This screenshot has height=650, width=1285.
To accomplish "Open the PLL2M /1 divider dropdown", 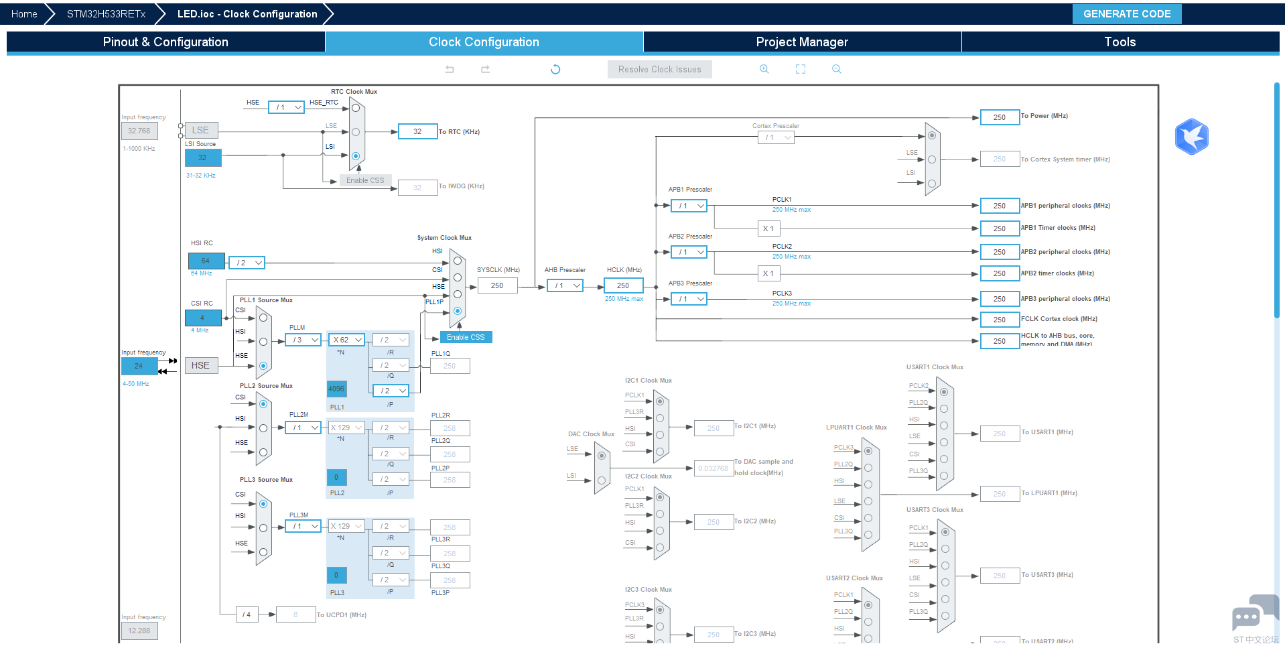I will [303, 428].
